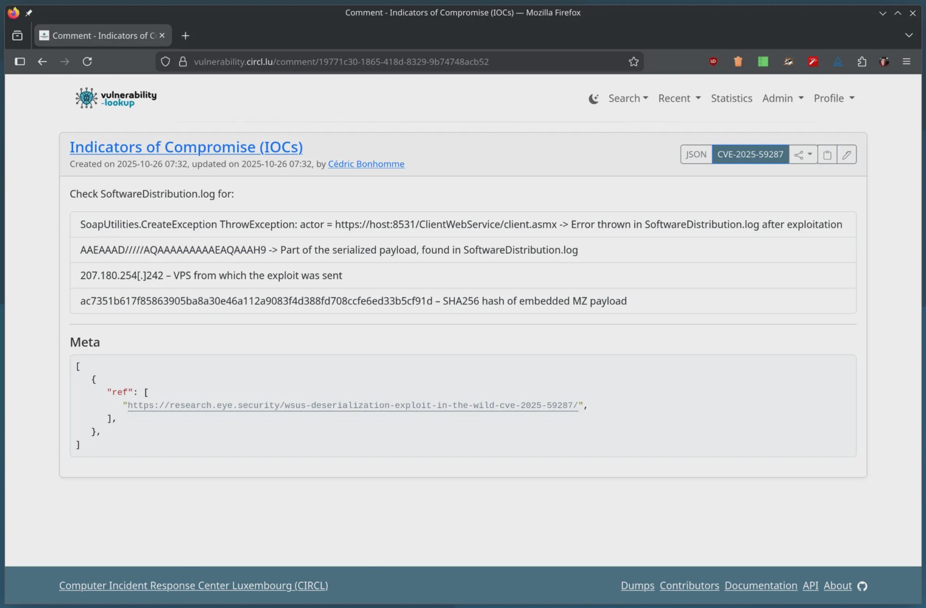Expand the Recent dropdown menu
Viewport: 926px width, 608px height.
point(679,98)
